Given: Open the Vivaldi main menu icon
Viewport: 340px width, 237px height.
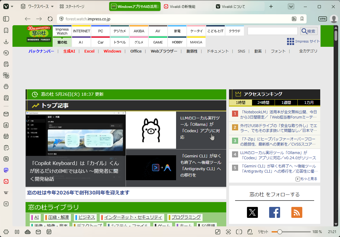Looking at the screenshot, I should (x=6, y=6).
